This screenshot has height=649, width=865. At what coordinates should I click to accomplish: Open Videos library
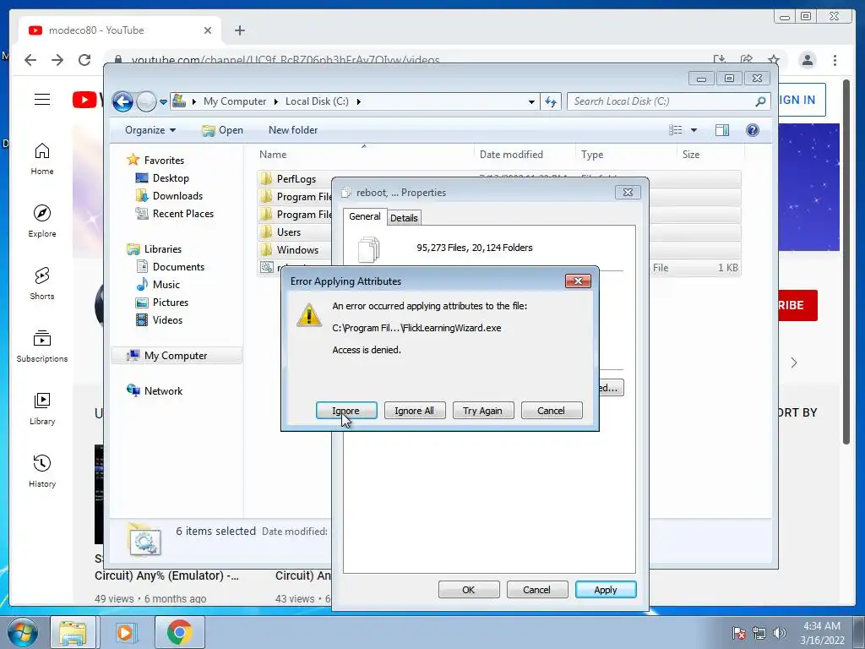[167, 320]
